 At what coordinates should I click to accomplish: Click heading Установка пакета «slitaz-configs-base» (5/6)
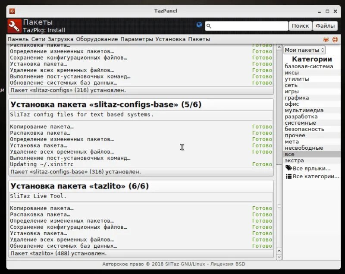(x=106, y=104)
